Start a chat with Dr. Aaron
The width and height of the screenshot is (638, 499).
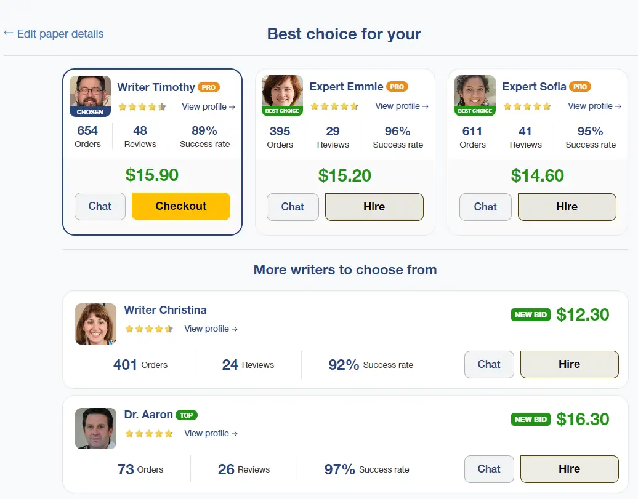489,469
